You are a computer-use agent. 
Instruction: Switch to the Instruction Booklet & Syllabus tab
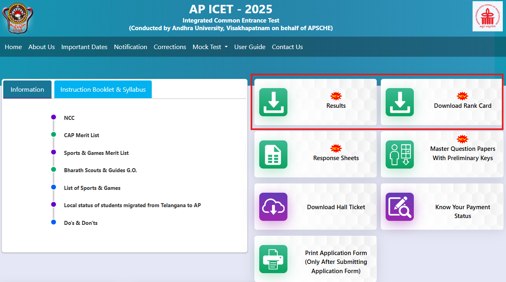point(103,89)
